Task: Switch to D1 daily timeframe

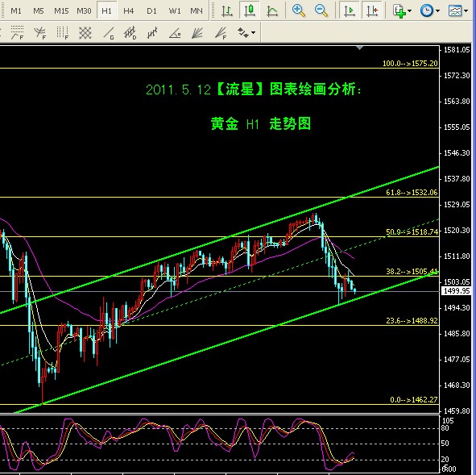Action: [151, 11]
